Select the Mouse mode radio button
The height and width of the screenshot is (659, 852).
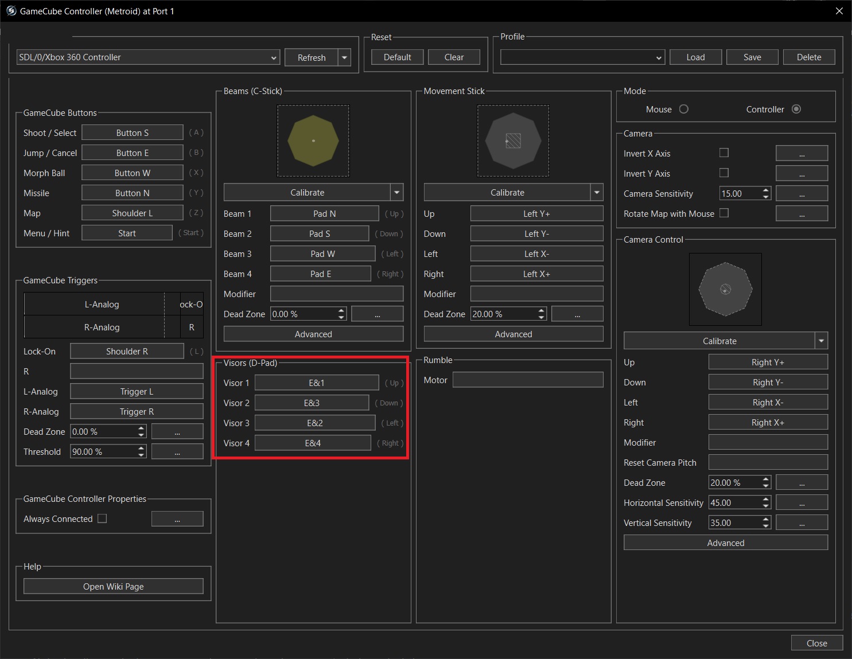click(x=683, y=110)
